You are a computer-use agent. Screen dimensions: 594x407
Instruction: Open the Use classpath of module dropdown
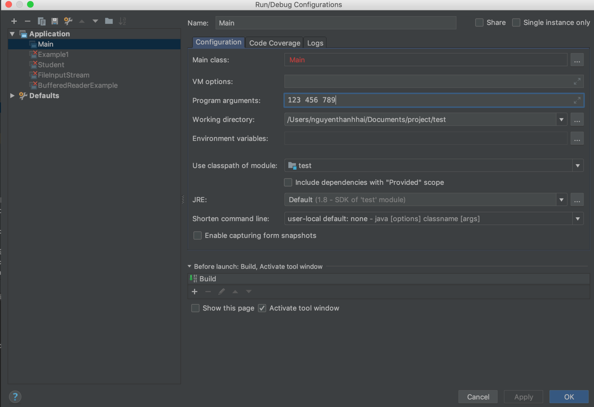coord(577,166)
